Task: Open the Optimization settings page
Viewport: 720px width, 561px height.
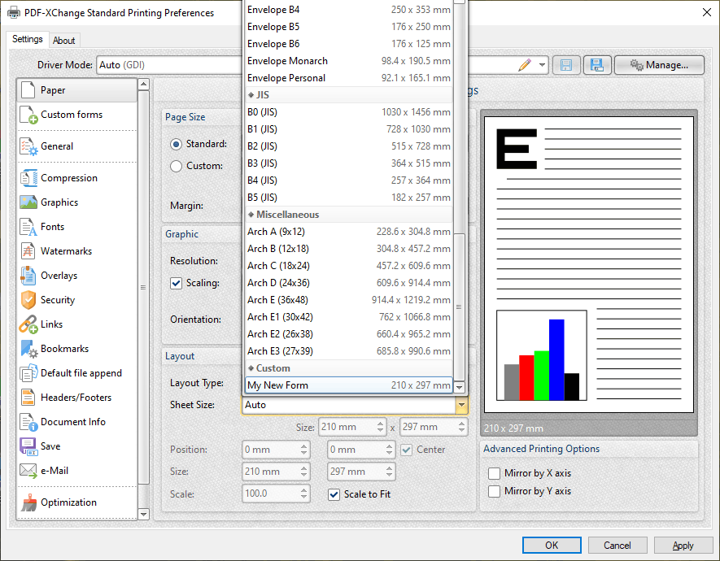Action: (68, 502)
